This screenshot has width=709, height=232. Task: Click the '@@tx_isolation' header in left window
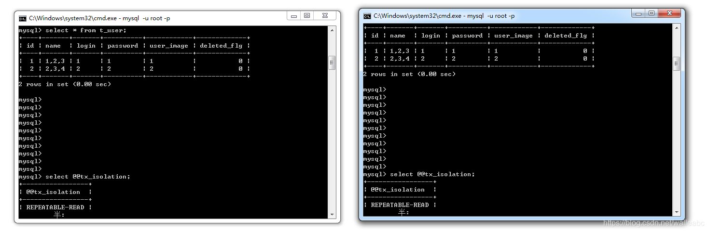click(x=53, y=192)
